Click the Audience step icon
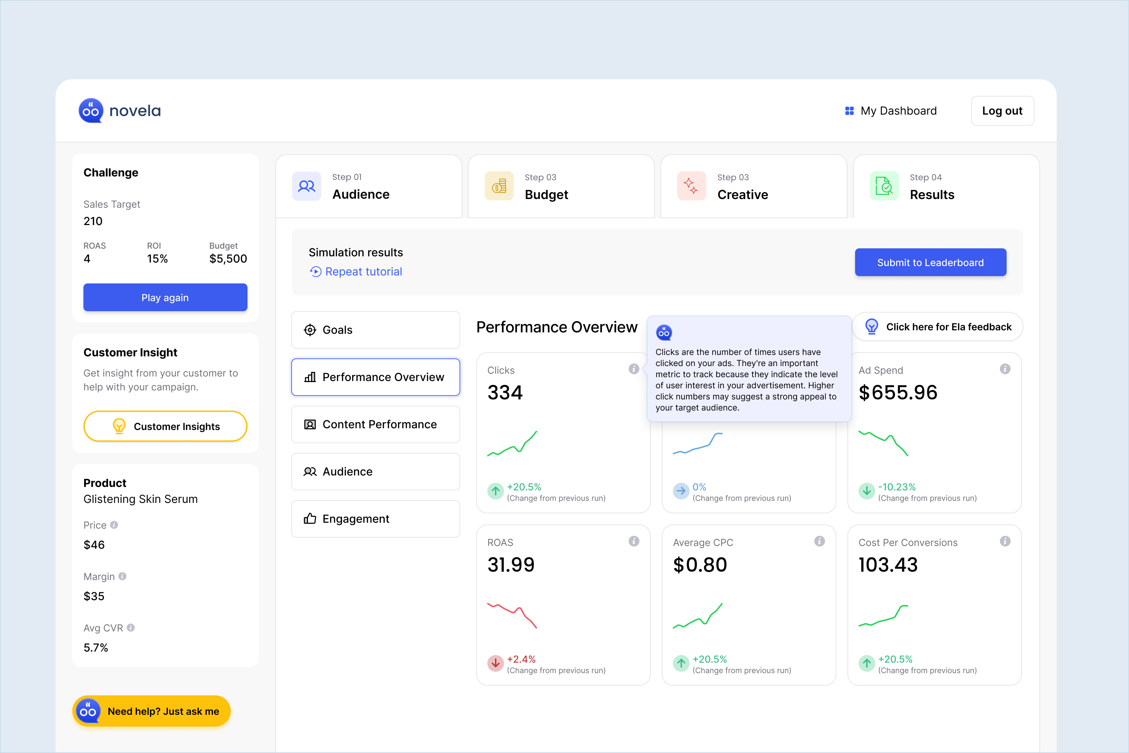Image resolution: width=1129 pixels, height=753 pixels. (x=306, y=186)
